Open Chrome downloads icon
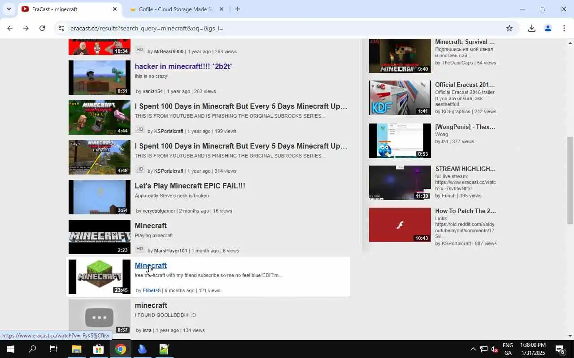The height and width of the screenshot is (358, 574). tap(532, 28)
